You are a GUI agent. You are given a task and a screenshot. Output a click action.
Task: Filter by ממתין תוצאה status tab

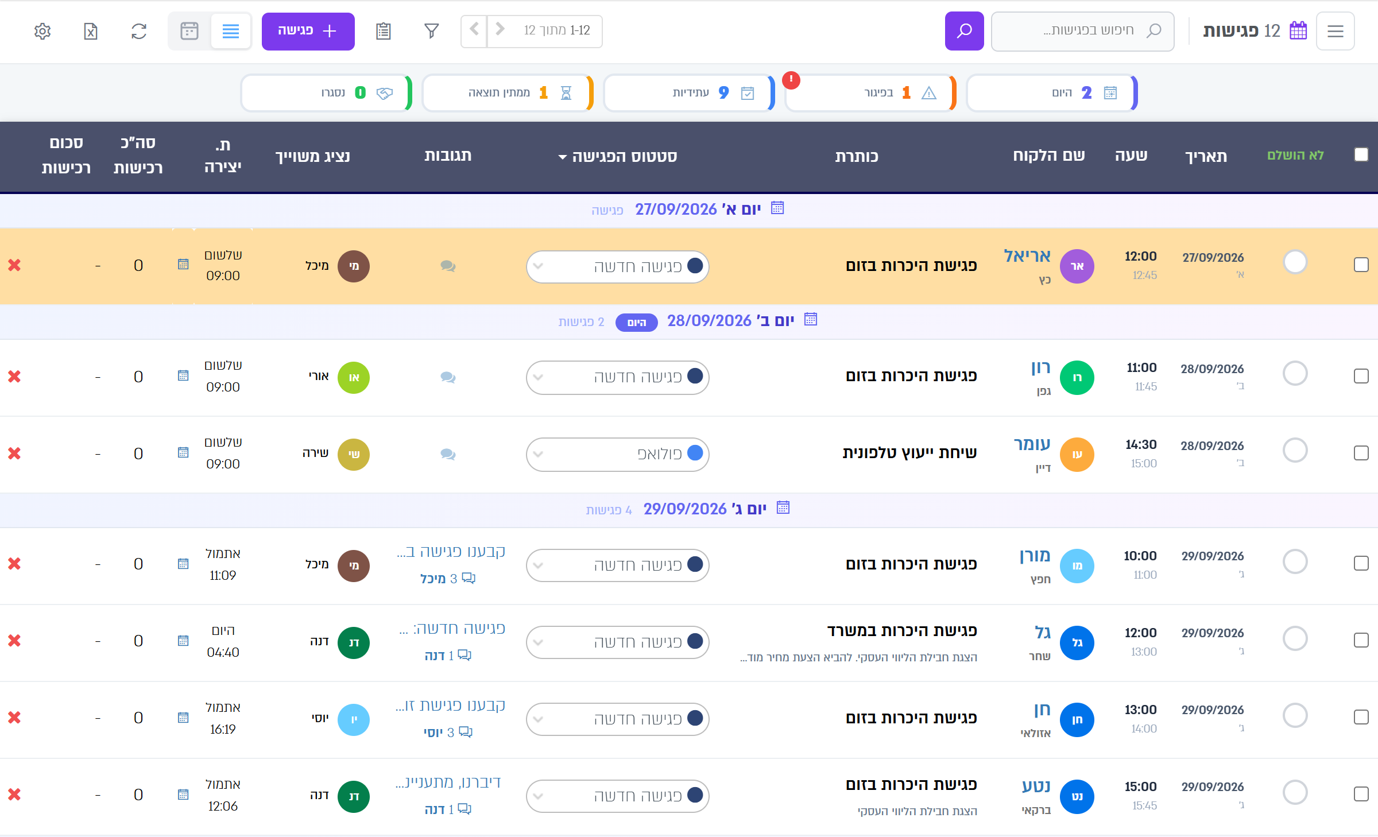click(508, 92)
